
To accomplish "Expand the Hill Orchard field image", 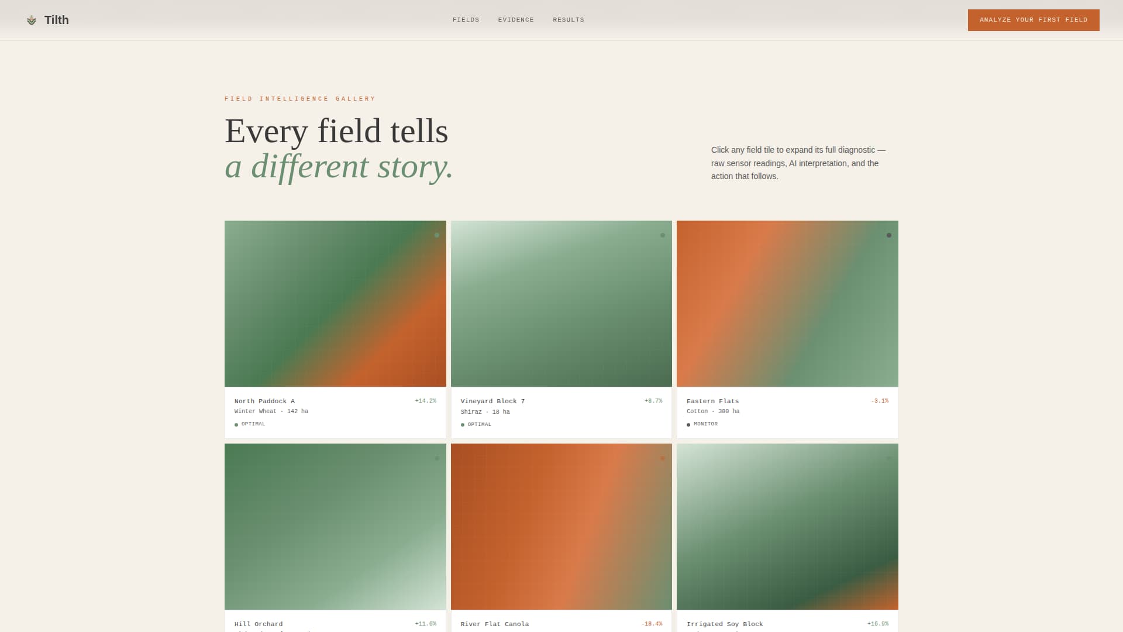I will coord(335,527).
